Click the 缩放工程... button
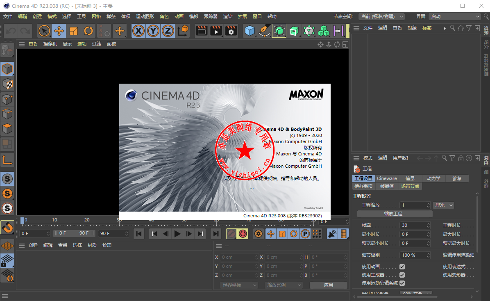This screenshot has height=301, width=490. [x=395, y=214]
